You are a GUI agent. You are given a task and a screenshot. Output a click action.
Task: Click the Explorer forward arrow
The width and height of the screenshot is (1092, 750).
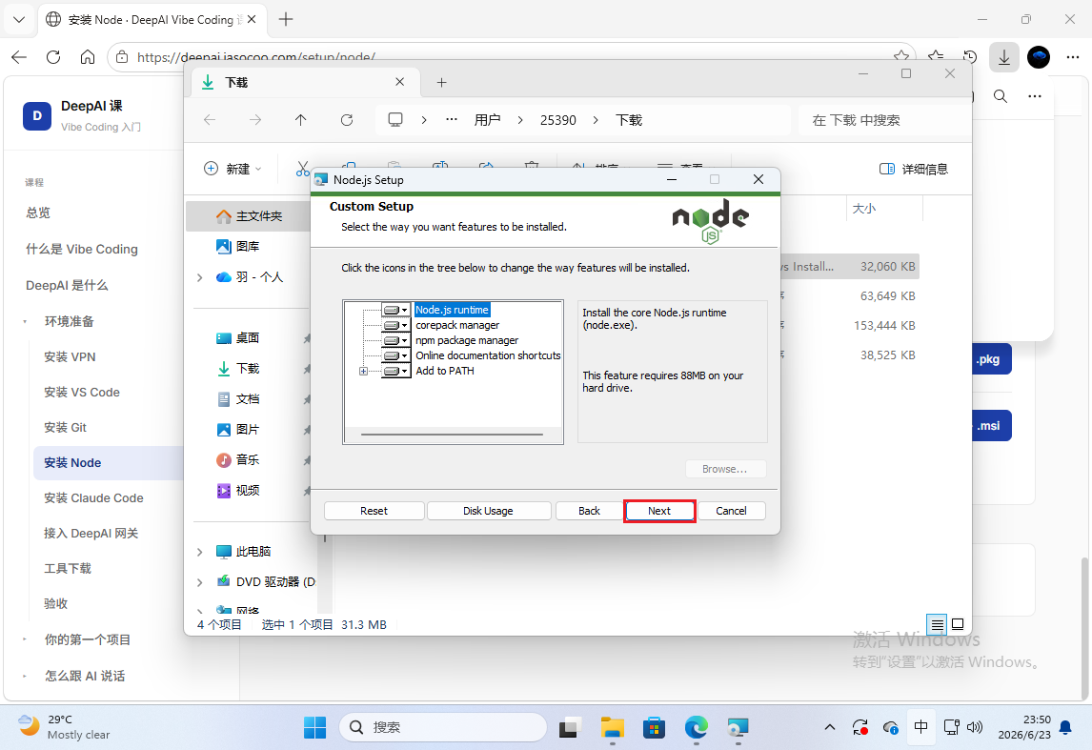[255, 120]
